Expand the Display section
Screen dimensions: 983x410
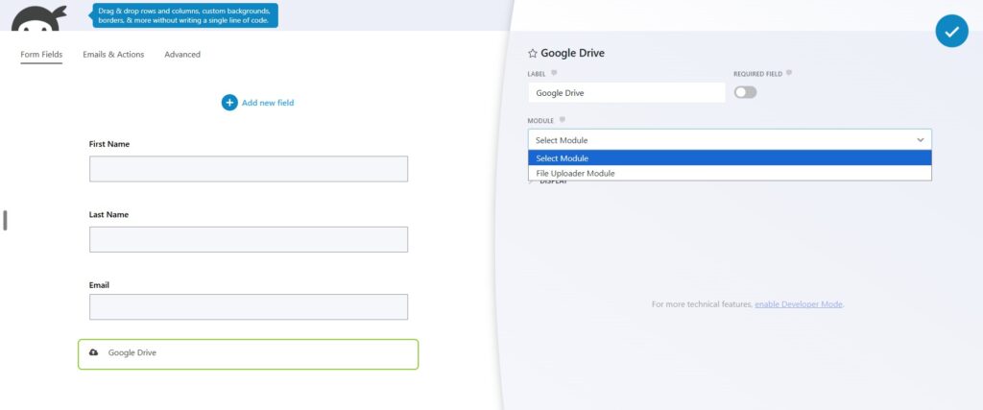548,181
